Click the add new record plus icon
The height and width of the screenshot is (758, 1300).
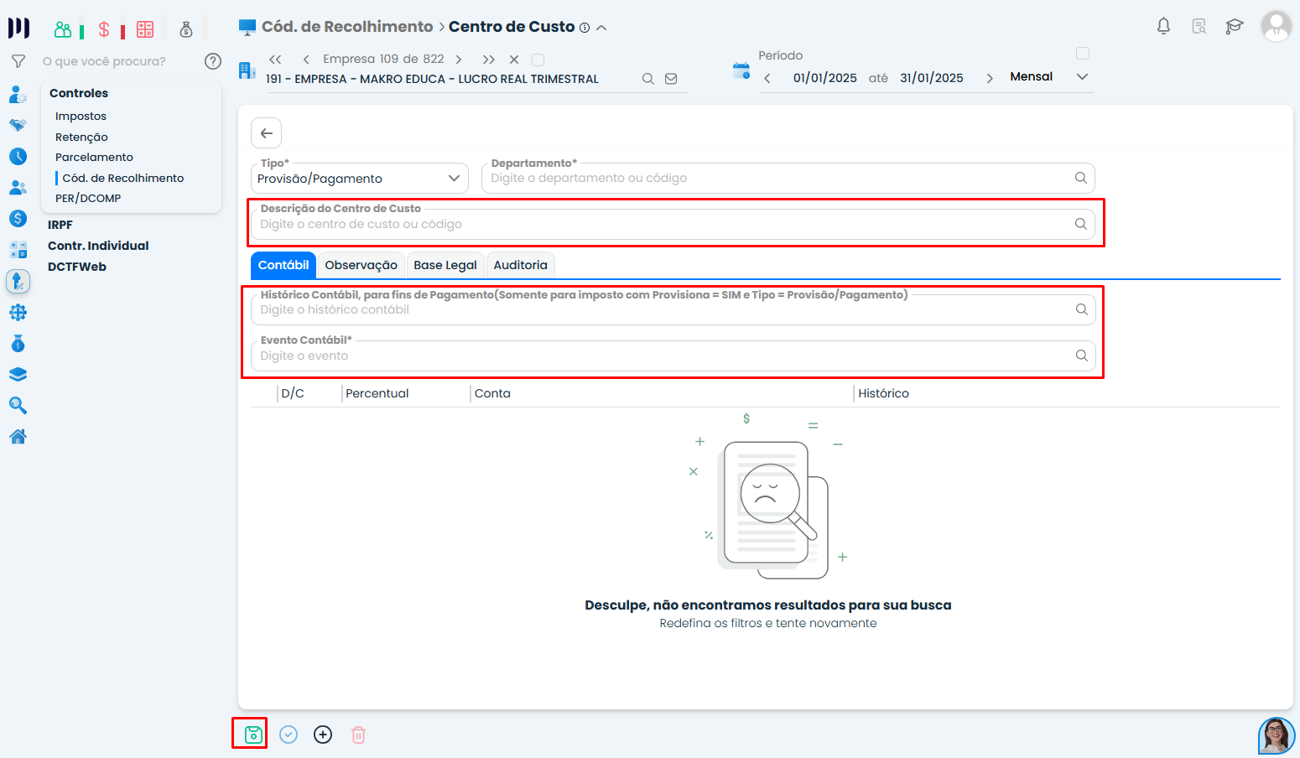coord(323,735)
